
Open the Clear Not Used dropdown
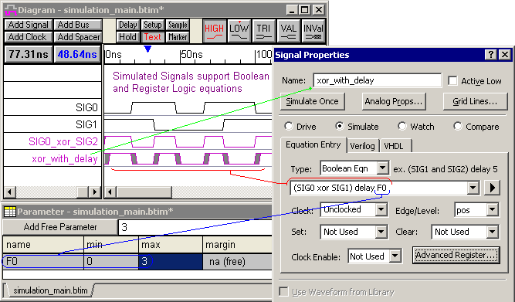(492, 232)
